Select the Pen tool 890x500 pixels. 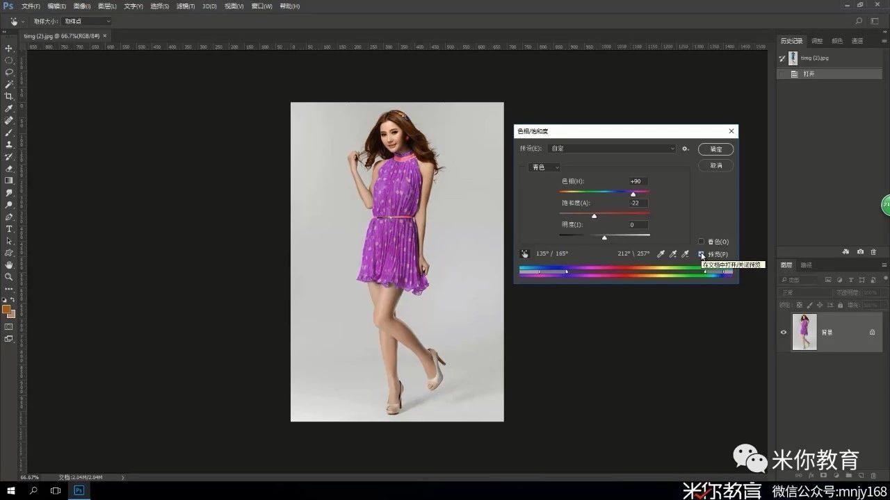coord(9,217)
